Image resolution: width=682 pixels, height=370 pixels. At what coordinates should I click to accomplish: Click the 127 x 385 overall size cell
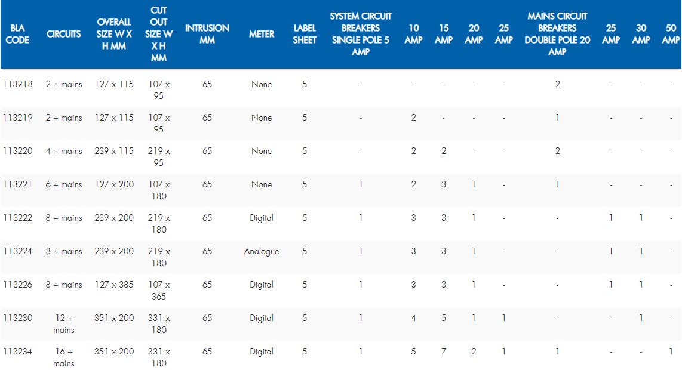point(114,285)
